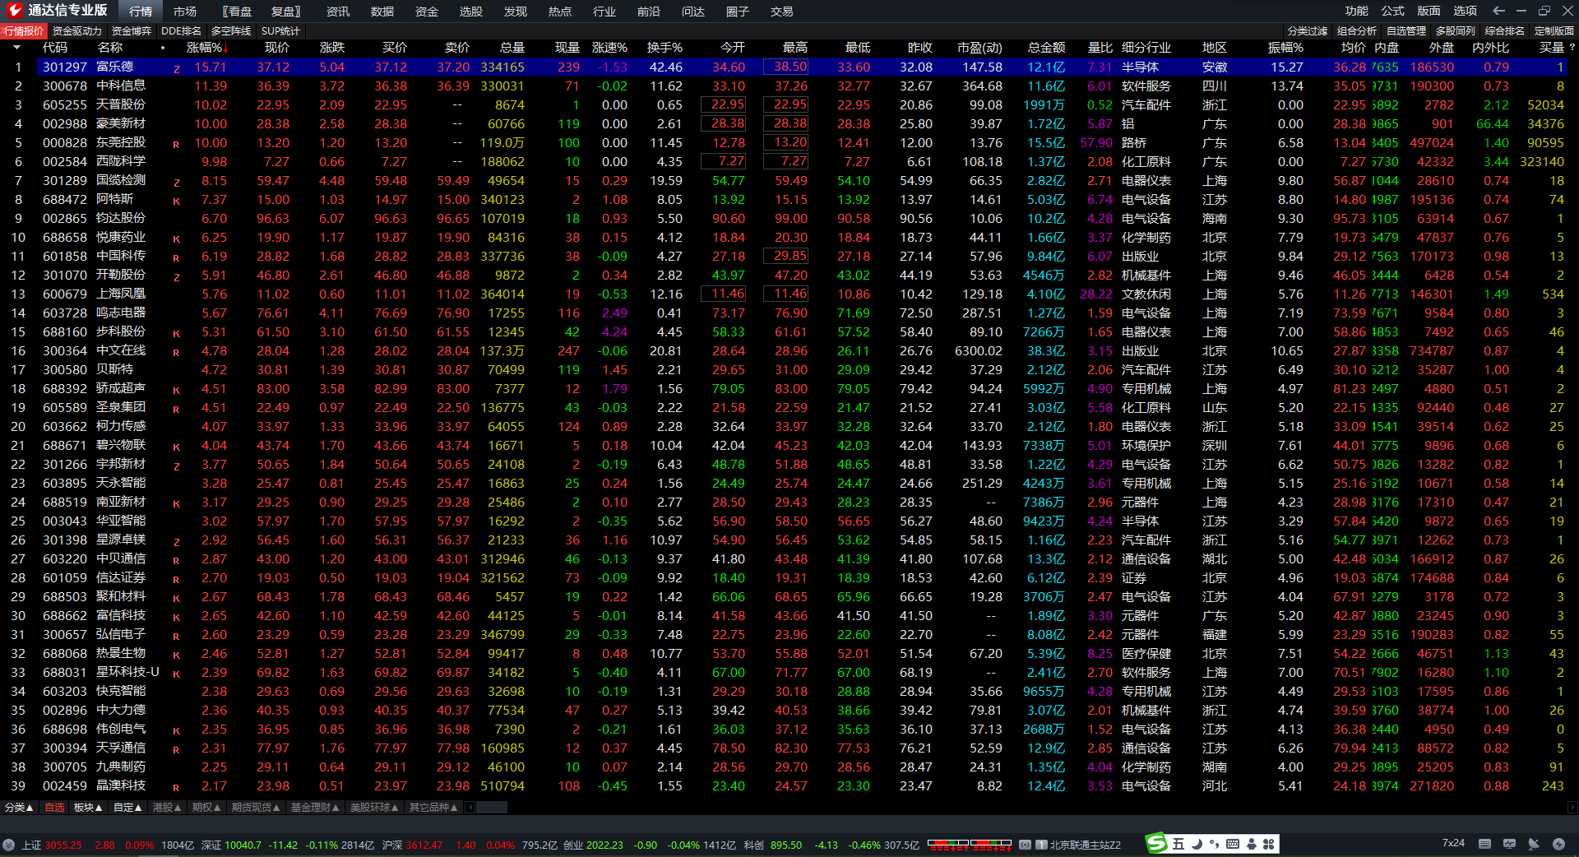1579x857 pixels.
Task: Open the 市场 menu
Action: (185, 12)
